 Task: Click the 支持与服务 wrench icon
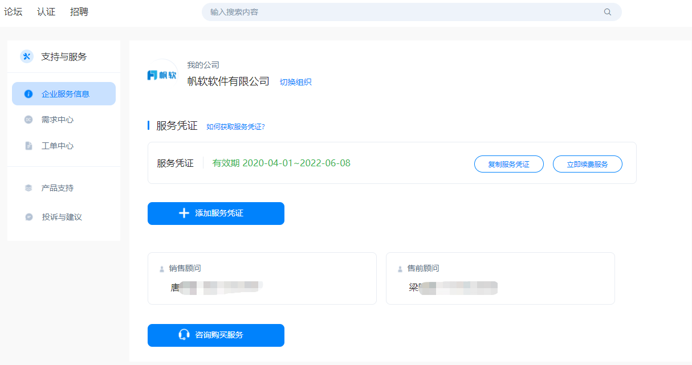[27, 56]
